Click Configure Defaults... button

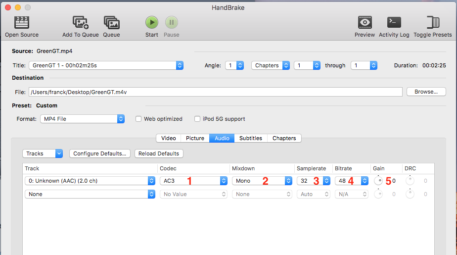[x=100, y=153]
